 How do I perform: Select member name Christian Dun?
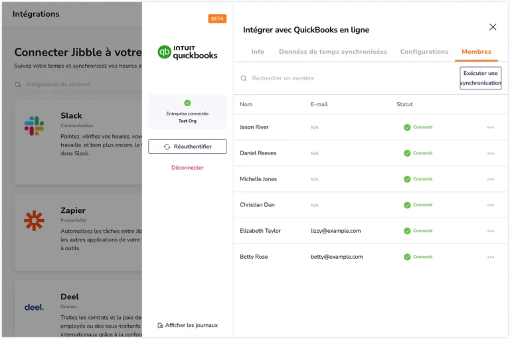[257, 205]
